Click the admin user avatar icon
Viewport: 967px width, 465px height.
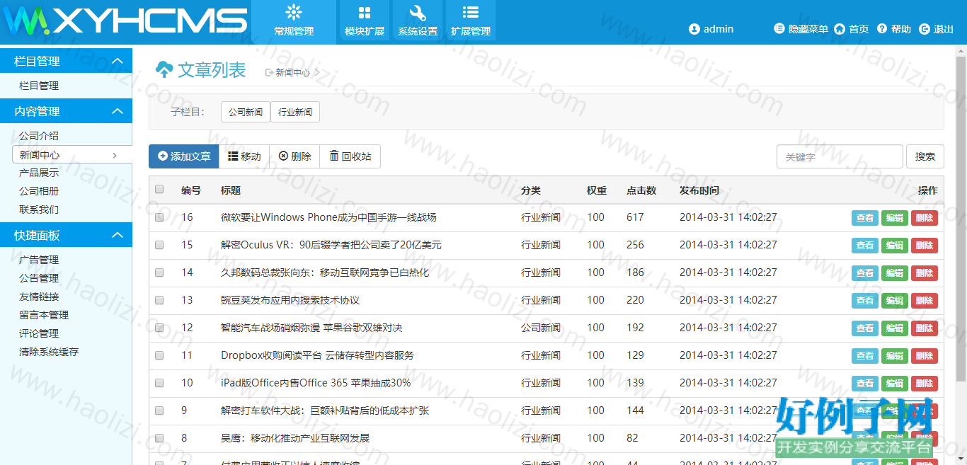tap(694, 29)
